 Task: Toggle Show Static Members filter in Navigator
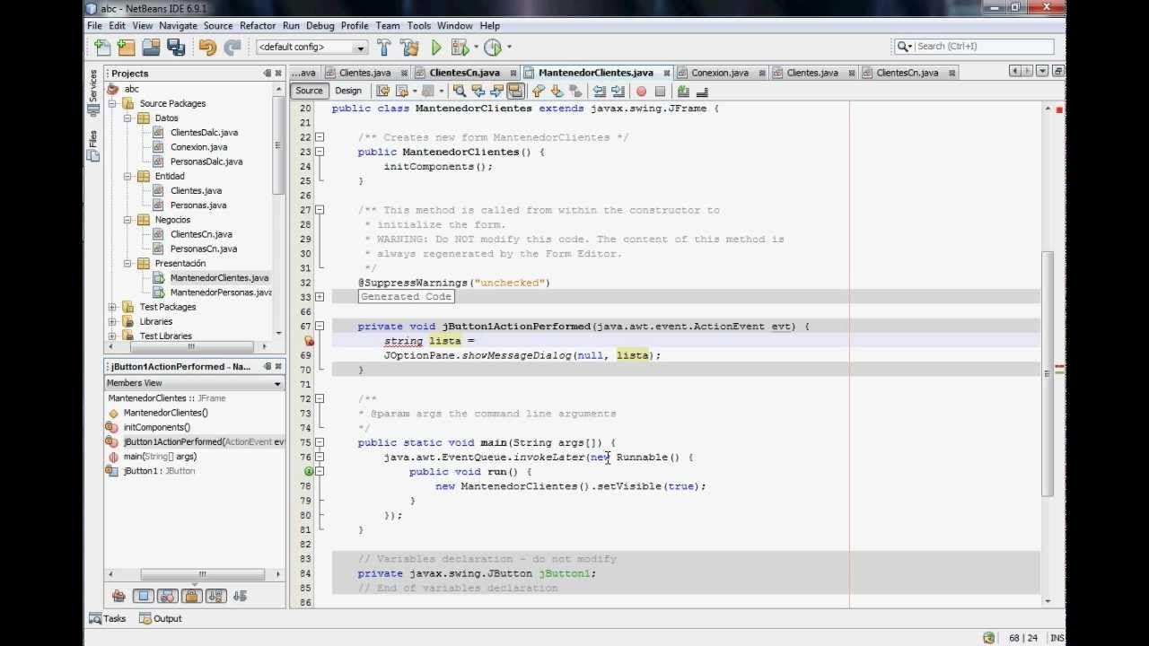click(x=167, y=596)
